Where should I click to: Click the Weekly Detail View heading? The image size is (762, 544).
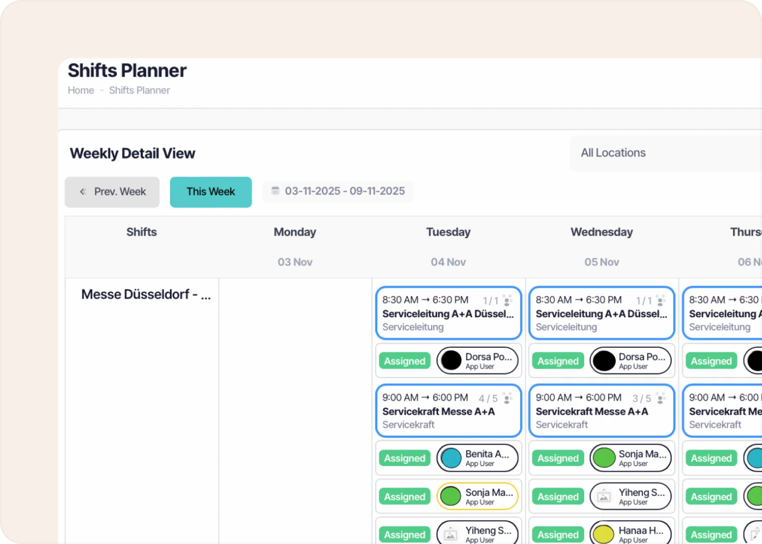point(132,153)
